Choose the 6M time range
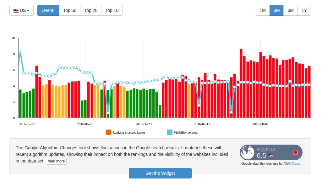Viewport: 322px width, 186px height. [291, 10]
